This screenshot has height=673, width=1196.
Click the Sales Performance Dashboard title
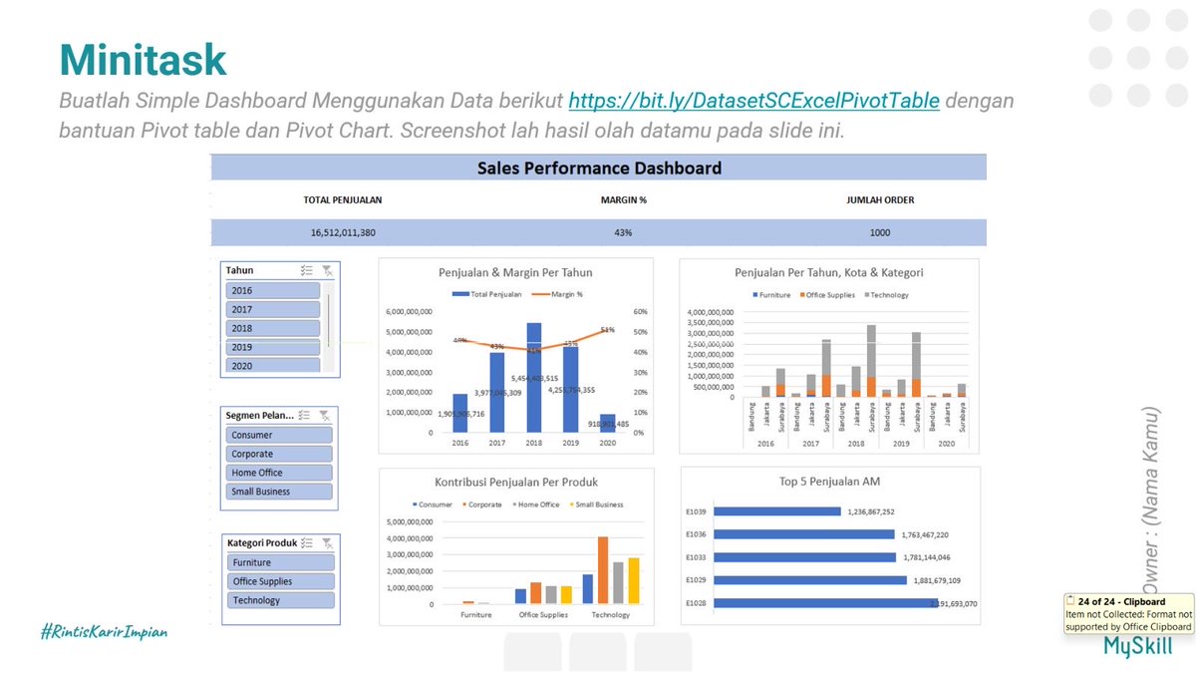(599, 168)
